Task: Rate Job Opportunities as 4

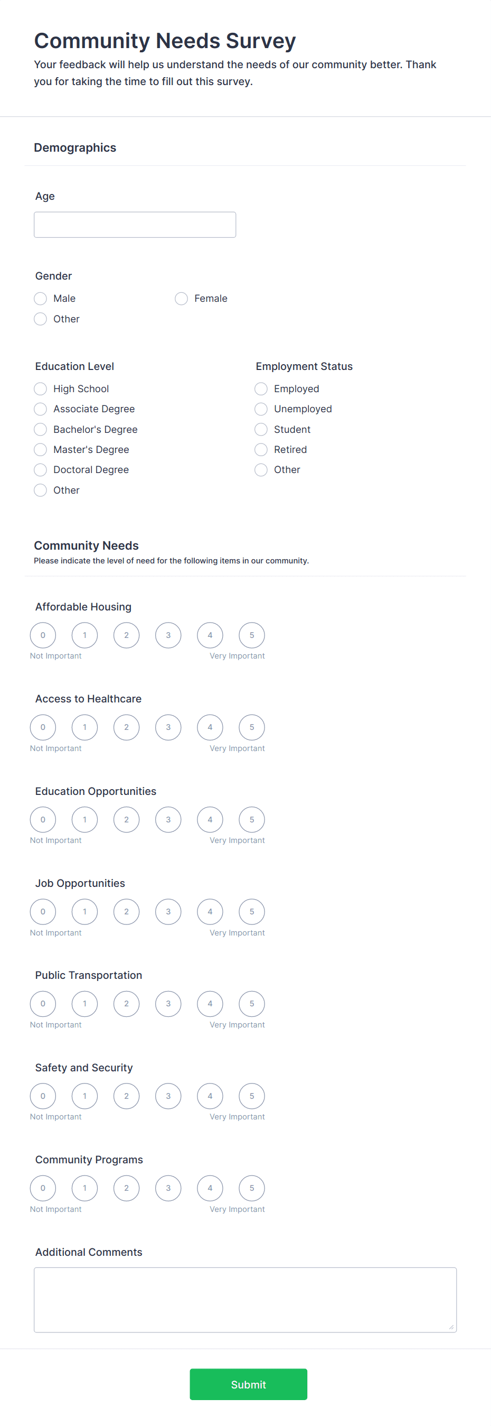Action: pos(210,911)
